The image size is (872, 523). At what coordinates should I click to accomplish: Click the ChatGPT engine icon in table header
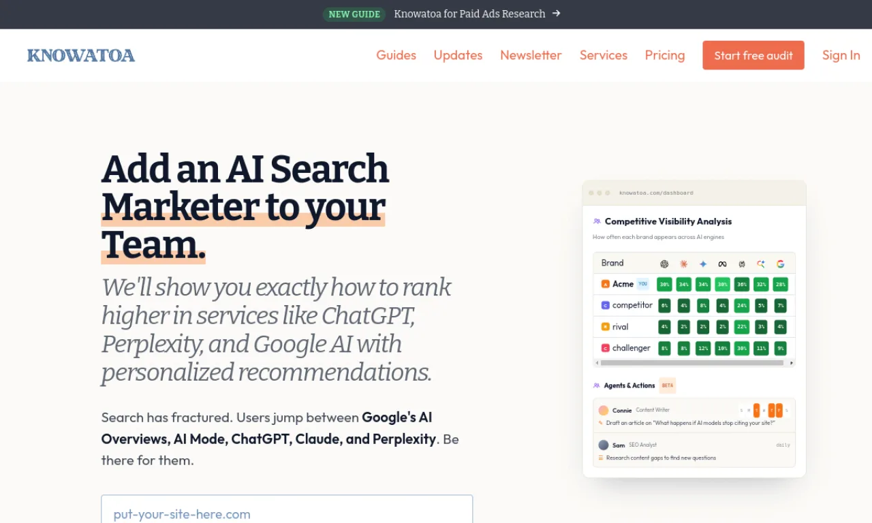tap(664, 264)
